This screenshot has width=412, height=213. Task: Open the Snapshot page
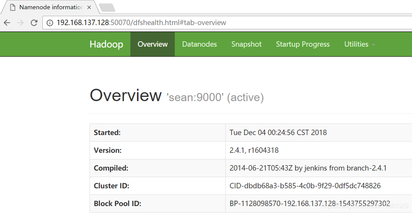(x=247, y=44)
